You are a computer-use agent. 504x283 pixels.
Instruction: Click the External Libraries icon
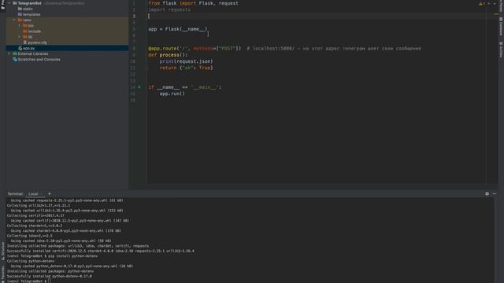[15, 53]
